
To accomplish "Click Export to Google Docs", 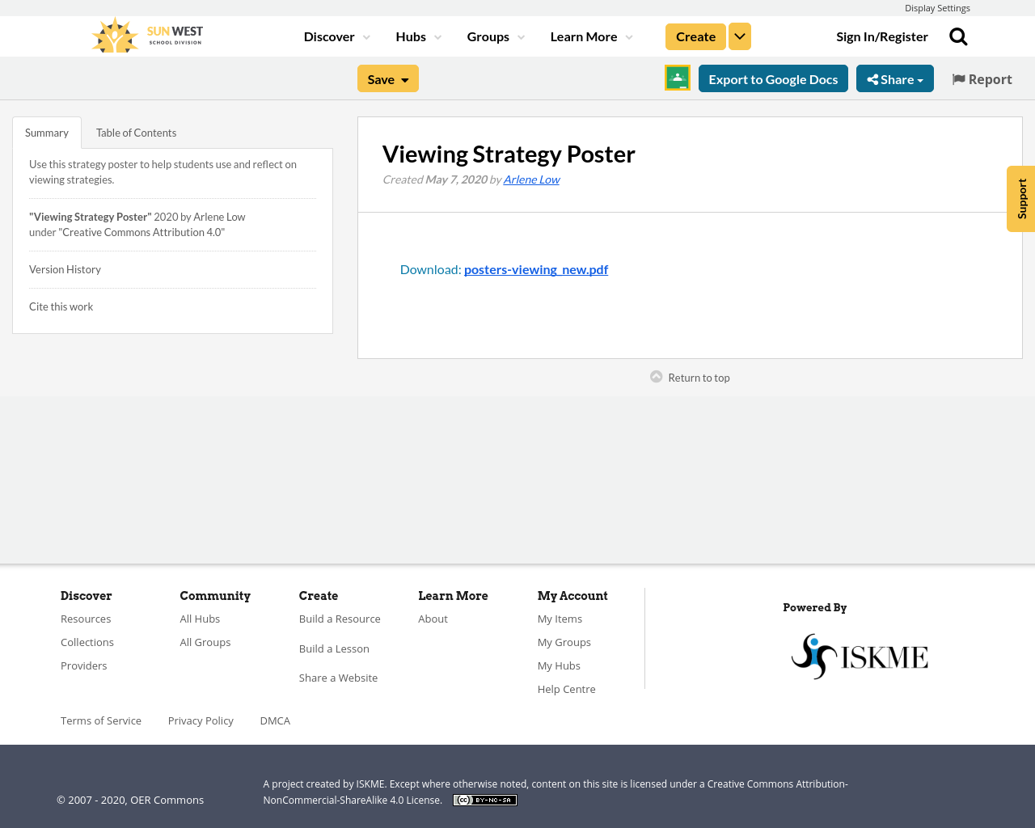I will [x=773, y=78].
